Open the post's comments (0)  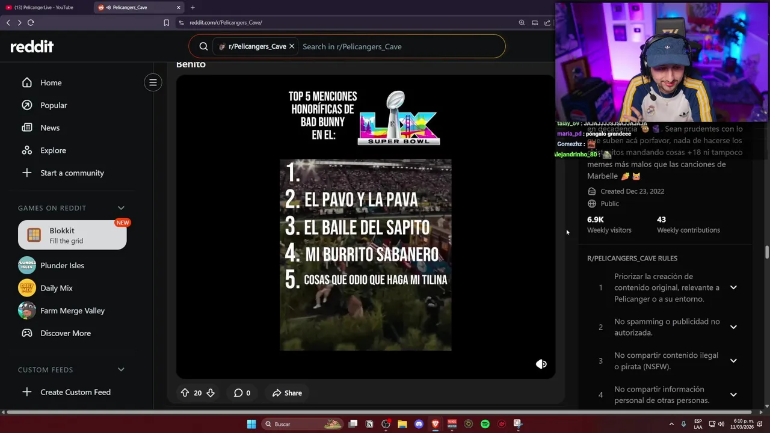click(x=242, y=393)
